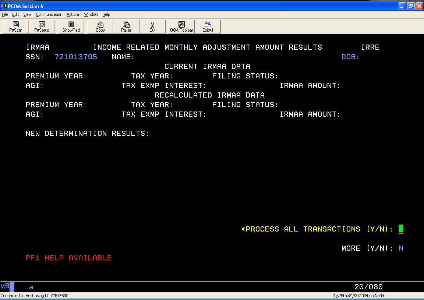The width and height of the screenshot is (424, 300).
Task: Click the MORE (Y/N) field value N
Action: tap(401, 248)
